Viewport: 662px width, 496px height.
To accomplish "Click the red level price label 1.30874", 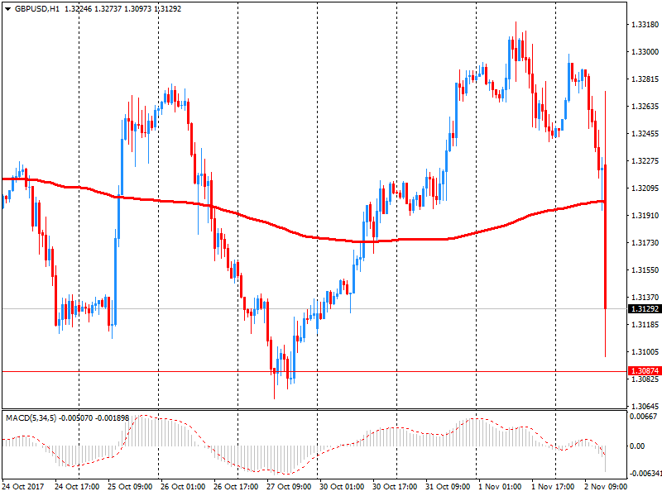I will 645,370.
